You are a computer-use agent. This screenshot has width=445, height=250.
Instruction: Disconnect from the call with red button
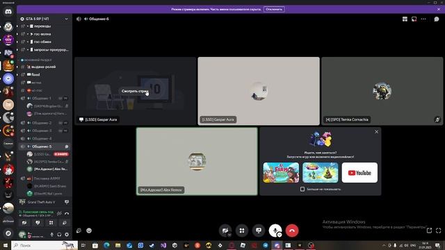(292, 231)
